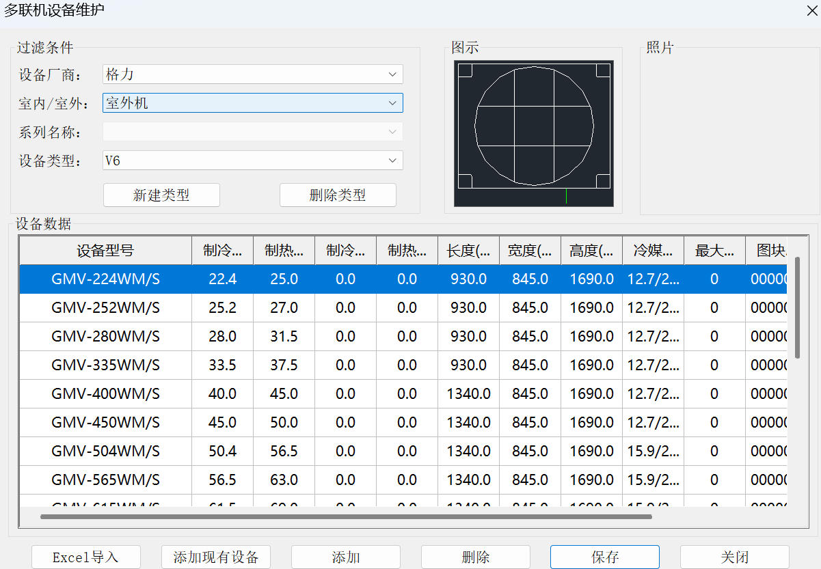821x569 pixels.
Task: Select row GMV-224WM/S
Action: [403, 279]
